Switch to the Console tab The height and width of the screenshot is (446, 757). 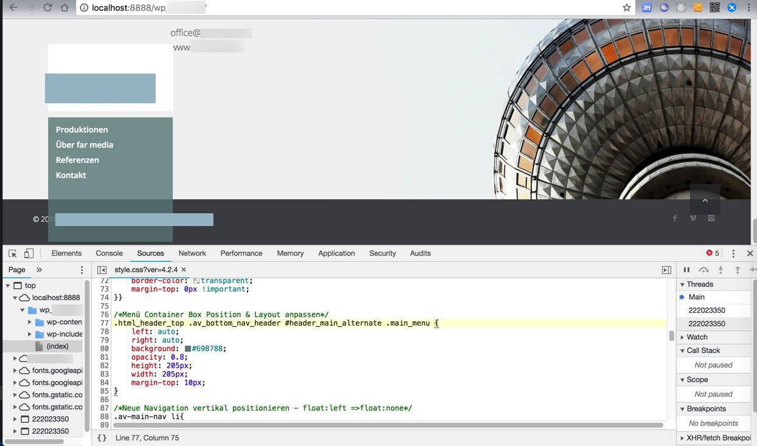tap(109, 253)
